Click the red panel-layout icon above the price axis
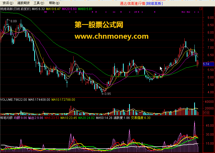The height and width of the screenshot is (153, 215). (201, 9)
